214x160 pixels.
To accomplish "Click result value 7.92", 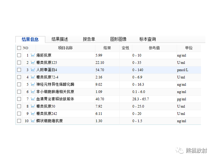I will click(x=99, y=106).
